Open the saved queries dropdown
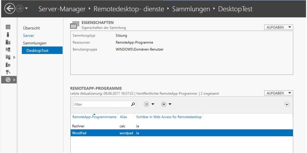Viewport: 307px width, 153px height. 166,104
